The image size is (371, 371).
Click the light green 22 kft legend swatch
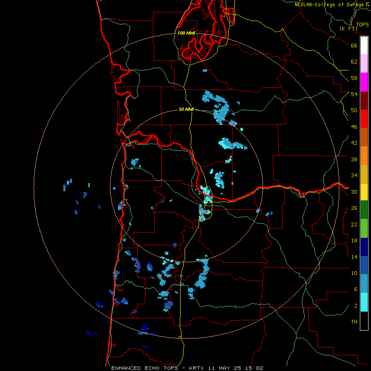click(364, 228)
